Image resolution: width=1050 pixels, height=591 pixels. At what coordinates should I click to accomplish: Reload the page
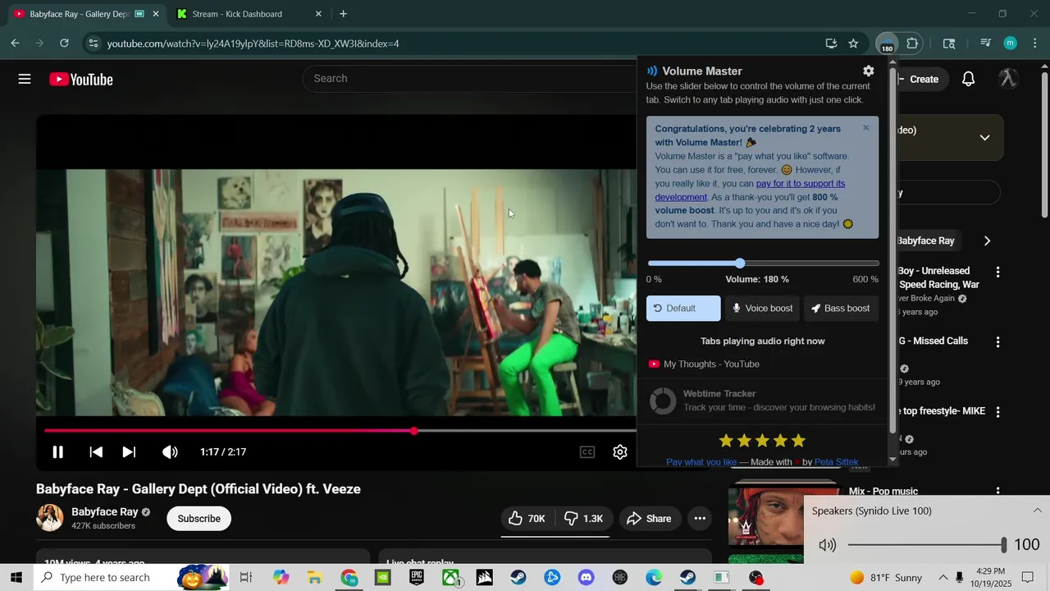pyautogui.click(x=64, y=44)
